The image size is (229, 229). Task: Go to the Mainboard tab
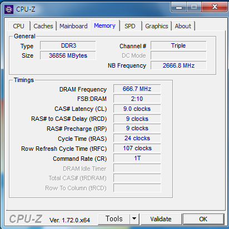(x=73, y=26)
